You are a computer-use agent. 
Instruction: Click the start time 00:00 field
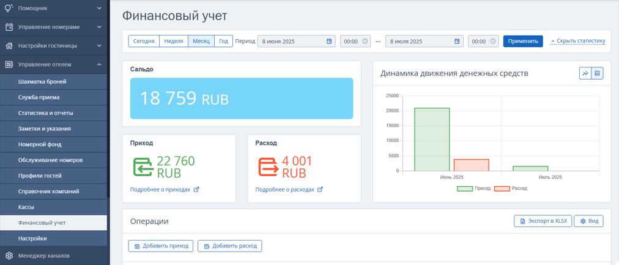coord(355,41)
